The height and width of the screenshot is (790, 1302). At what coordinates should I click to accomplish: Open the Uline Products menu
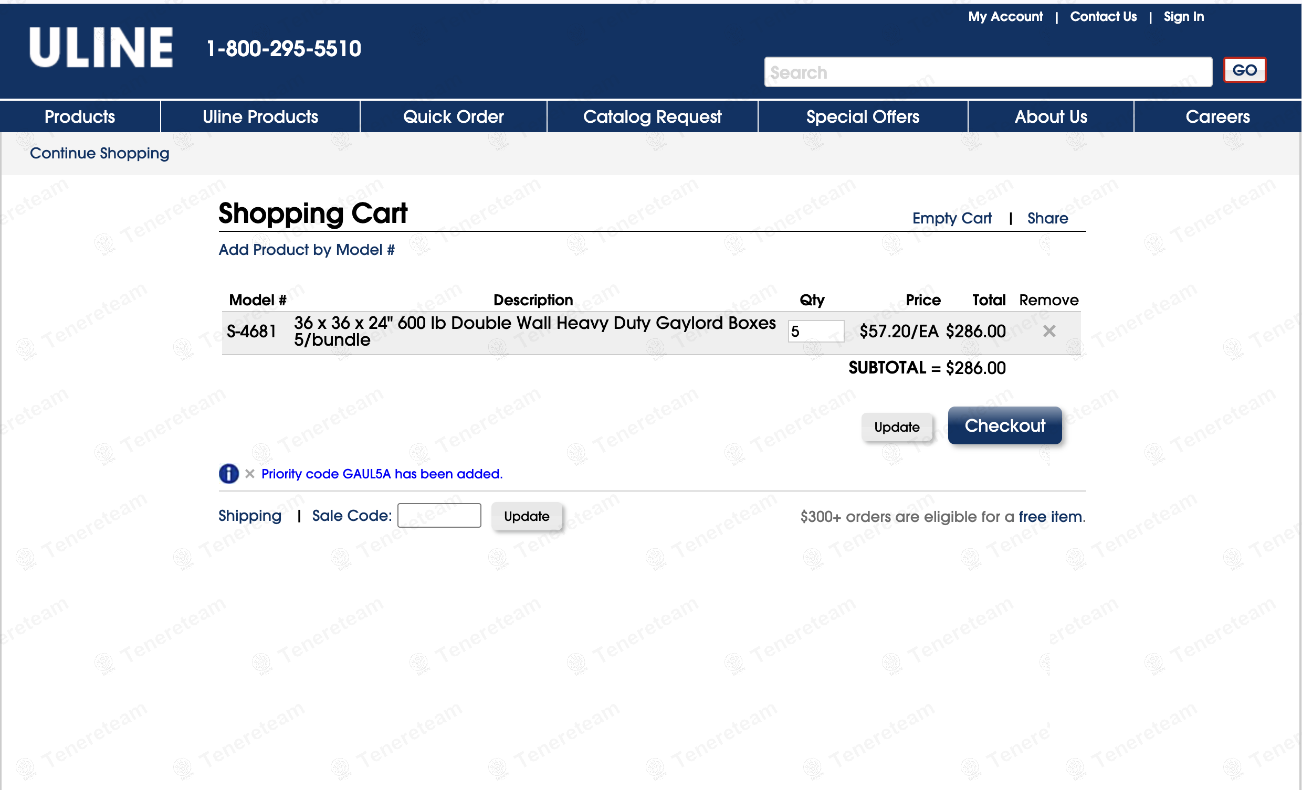point(260,116)
